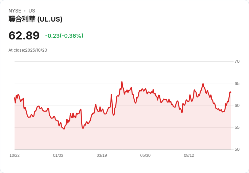Select the 05/30 date on the x-axis
This screenshot has height=173, width=249.
145,155
